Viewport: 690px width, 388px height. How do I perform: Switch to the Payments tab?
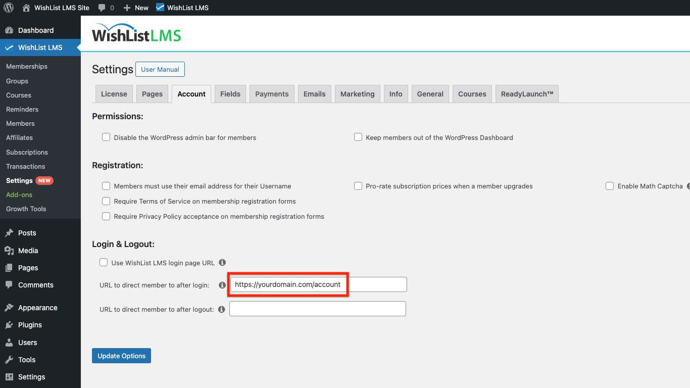272,93
